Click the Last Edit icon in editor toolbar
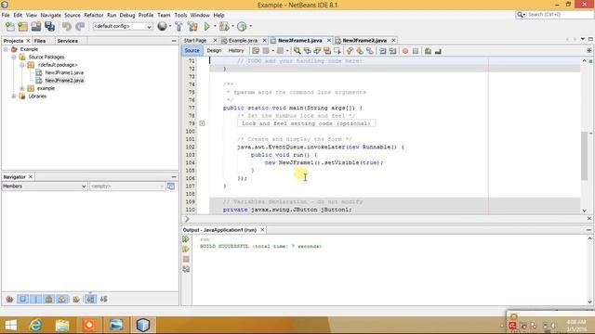 [256, 51]
